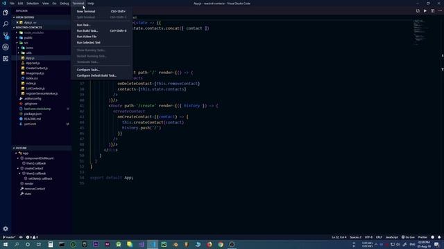
Task: Open ListContacts.js file
Action: pyautogui.click(x=35, y=89)
